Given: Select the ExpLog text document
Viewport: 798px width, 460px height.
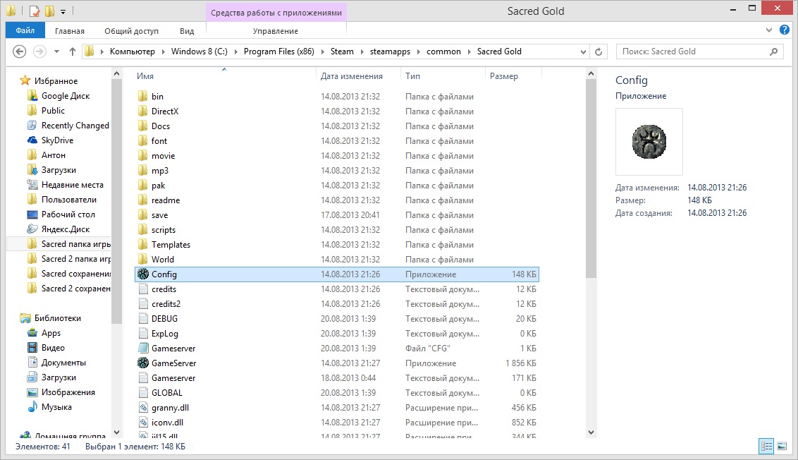Looking at the screenshot, I should pyautogui.click(x=164, y=334).
